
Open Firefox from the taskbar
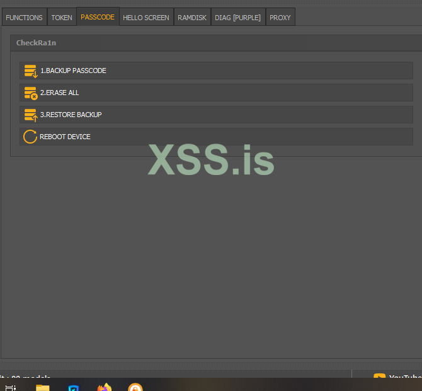[x=105, y=387]
